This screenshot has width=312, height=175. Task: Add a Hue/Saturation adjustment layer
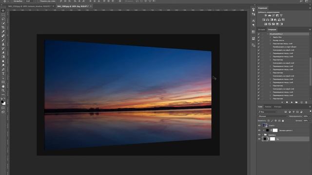coord(264,20)
